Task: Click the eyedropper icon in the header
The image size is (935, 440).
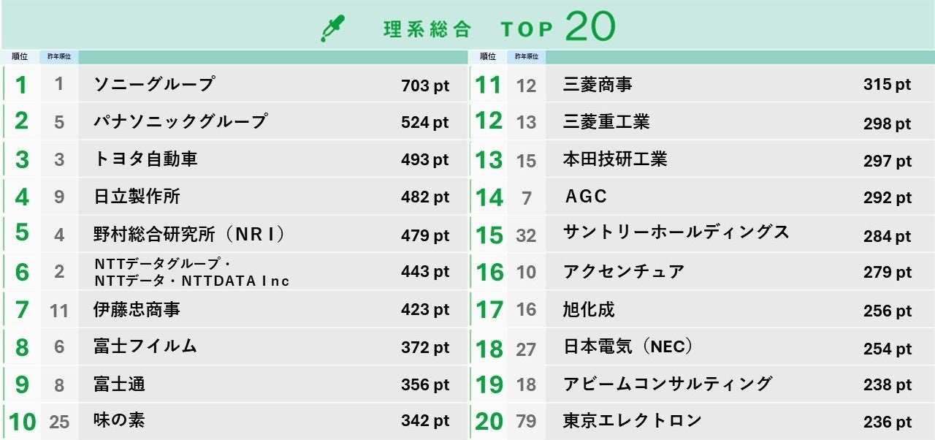Action: (332, 28)
